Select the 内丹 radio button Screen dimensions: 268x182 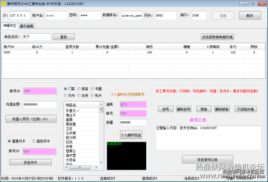(x=69, y=96)
